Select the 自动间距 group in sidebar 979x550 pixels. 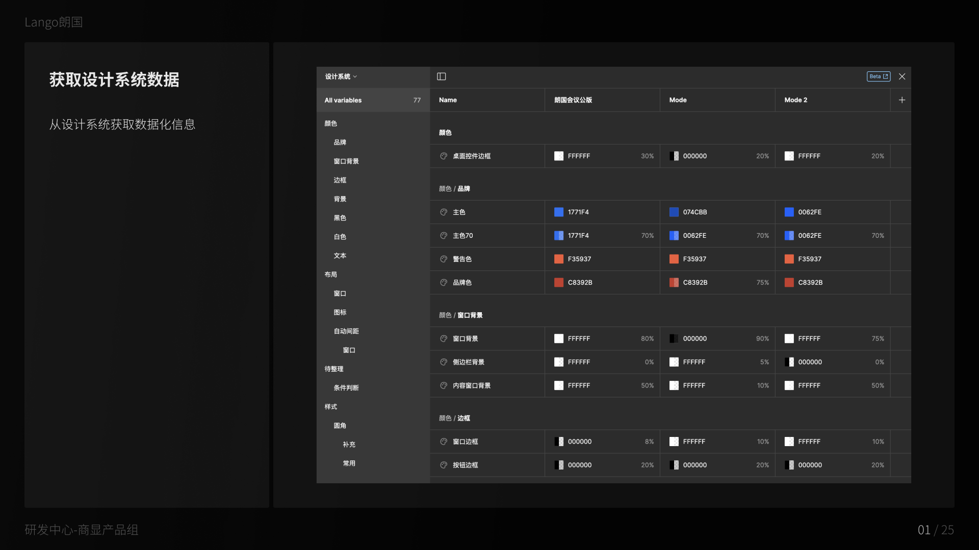point(346,331)
